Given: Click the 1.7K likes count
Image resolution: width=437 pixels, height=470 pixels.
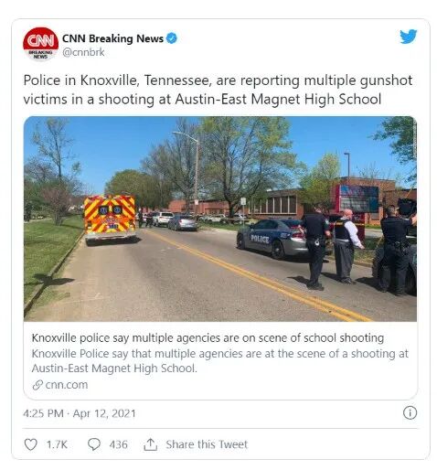Looking at the screenshot, I should tap(57, 444).
